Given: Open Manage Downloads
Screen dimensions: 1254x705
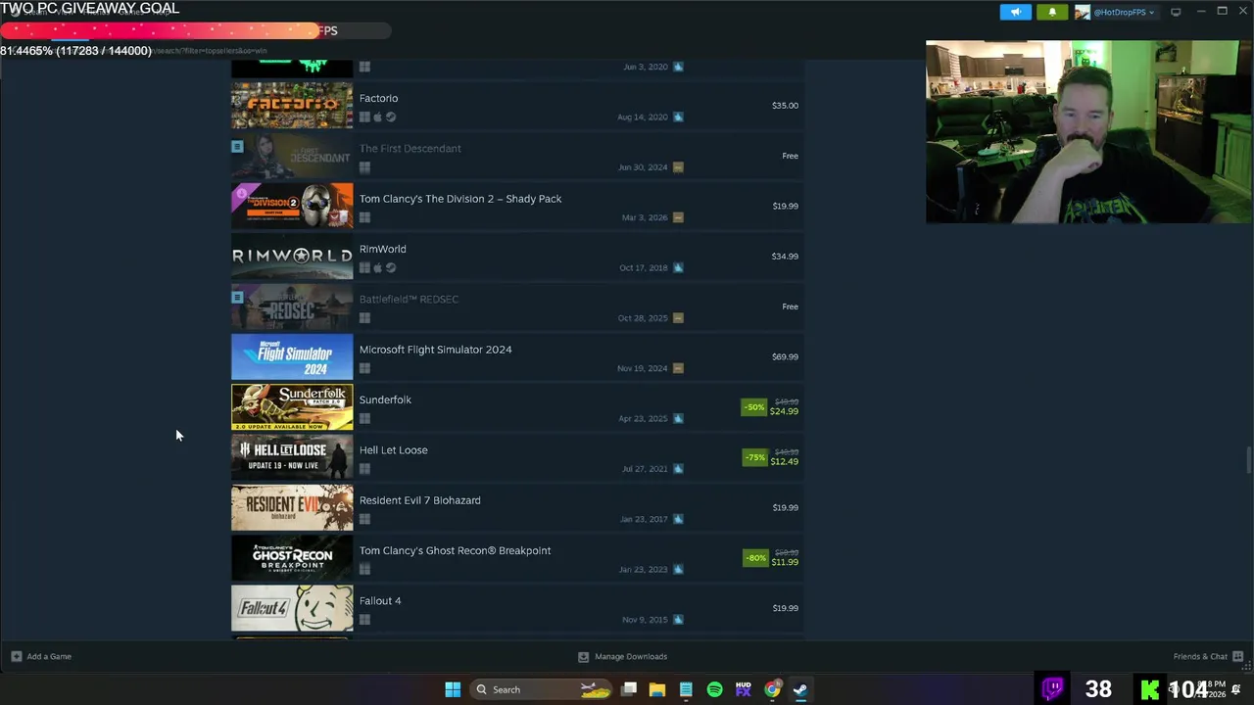Looking at the screenshot, I should [623, 656].
